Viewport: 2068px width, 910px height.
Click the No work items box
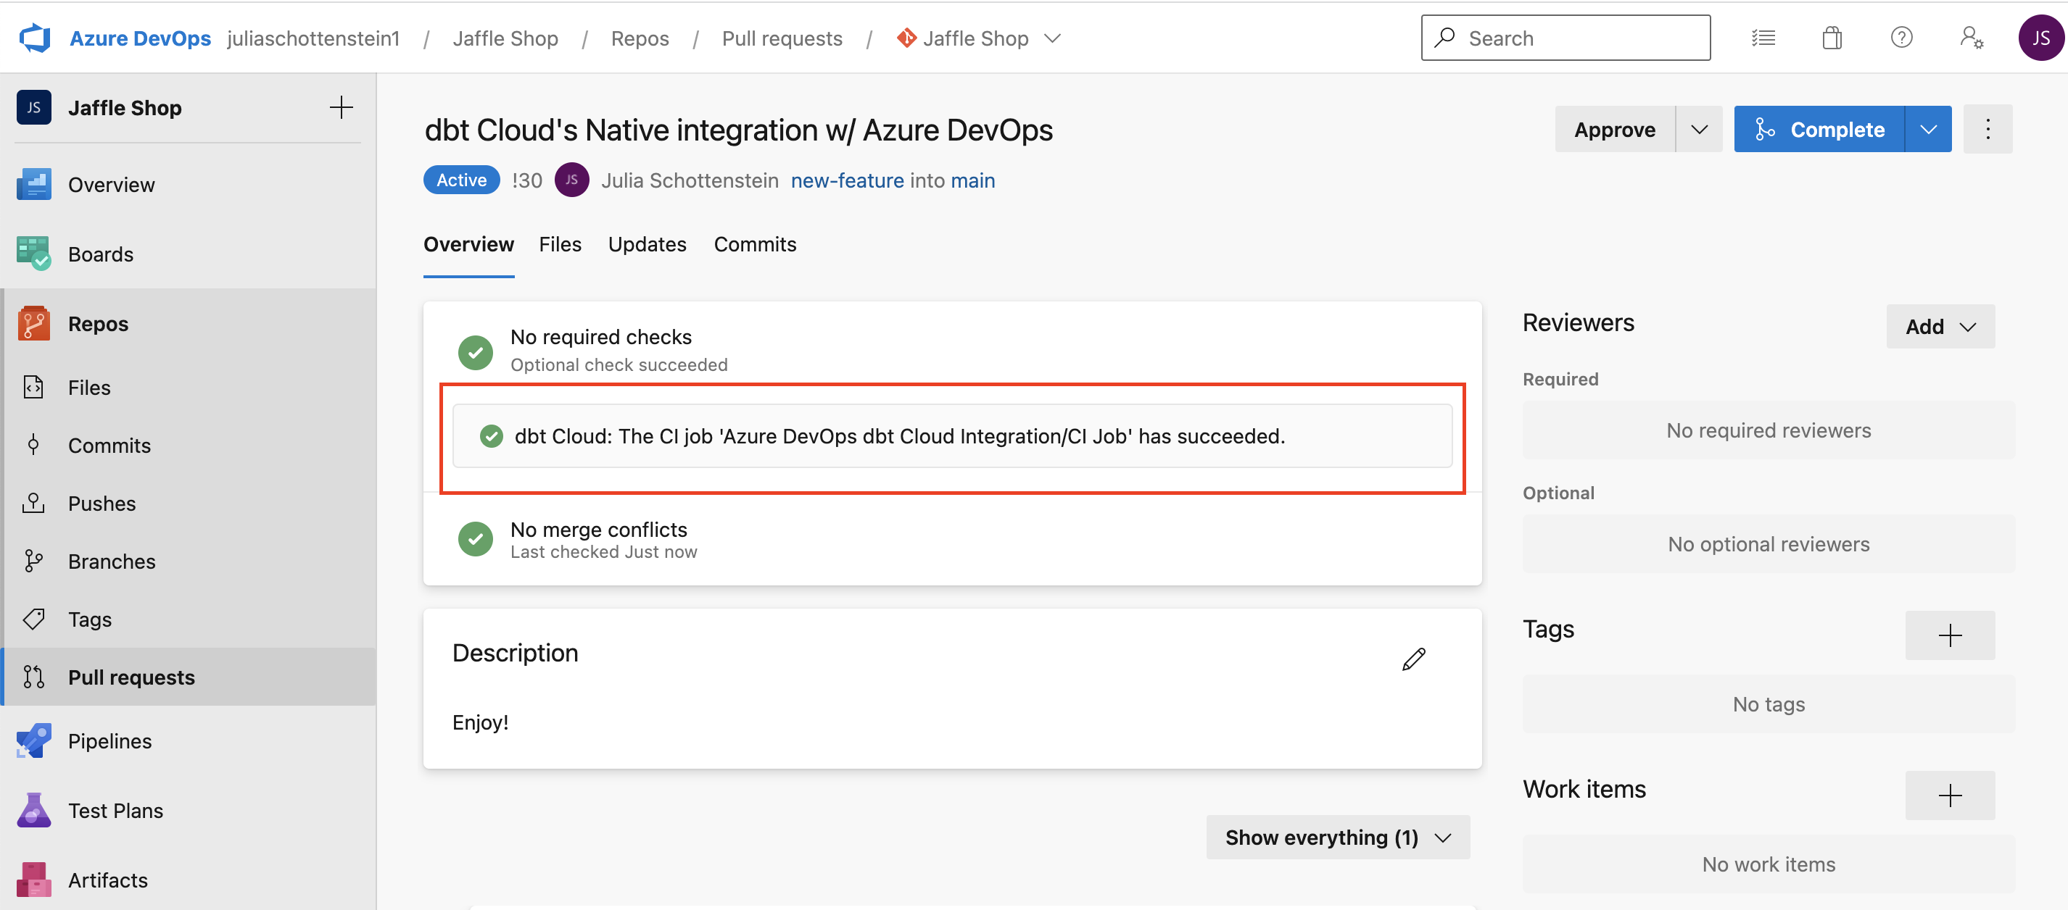[x=1769, y=864]
